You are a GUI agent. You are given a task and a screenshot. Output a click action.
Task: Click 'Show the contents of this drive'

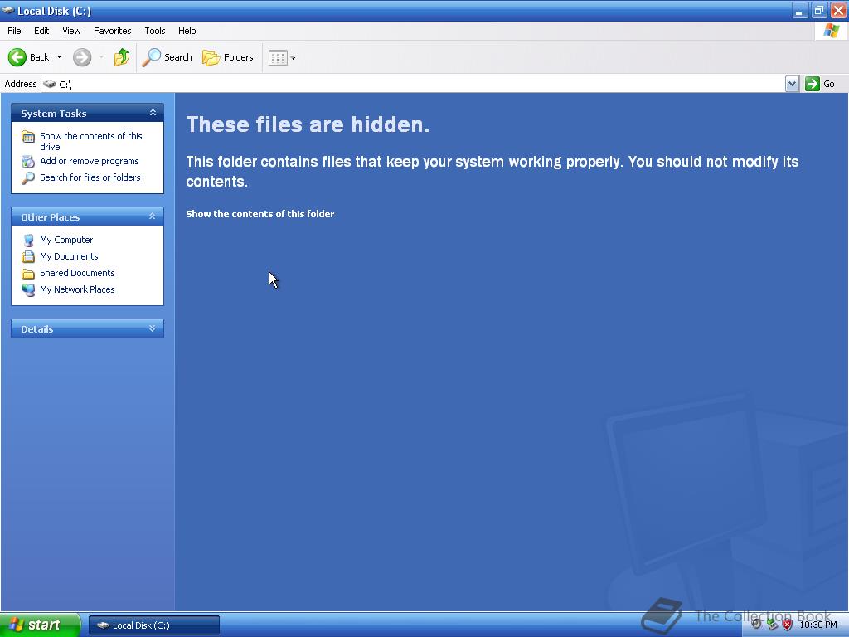pyautogui.click(x=91, y=141)
